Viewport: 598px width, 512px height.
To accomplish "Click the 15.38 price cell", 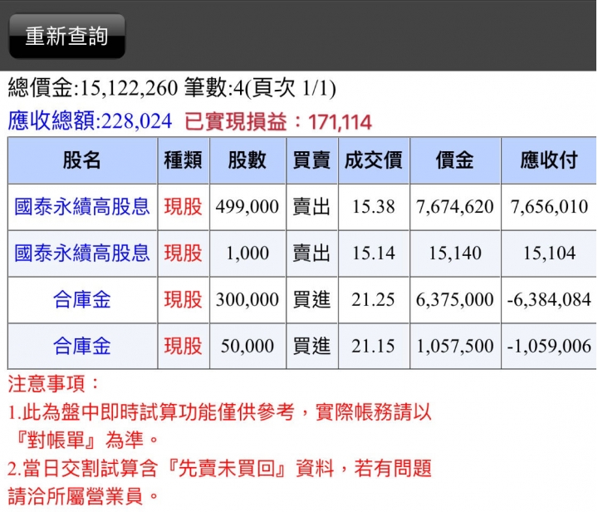I will coord(374,207).
